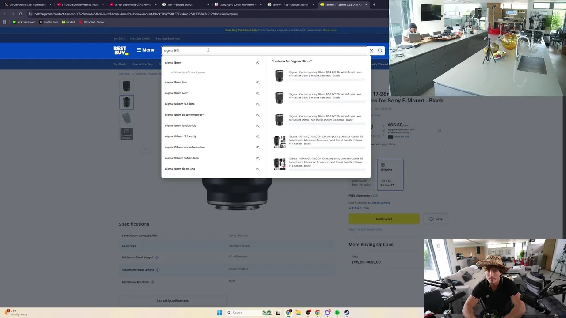This screenshot has height=318, width=566.
Task: Show info for Maximum Aperture
Action: point(152,282)
